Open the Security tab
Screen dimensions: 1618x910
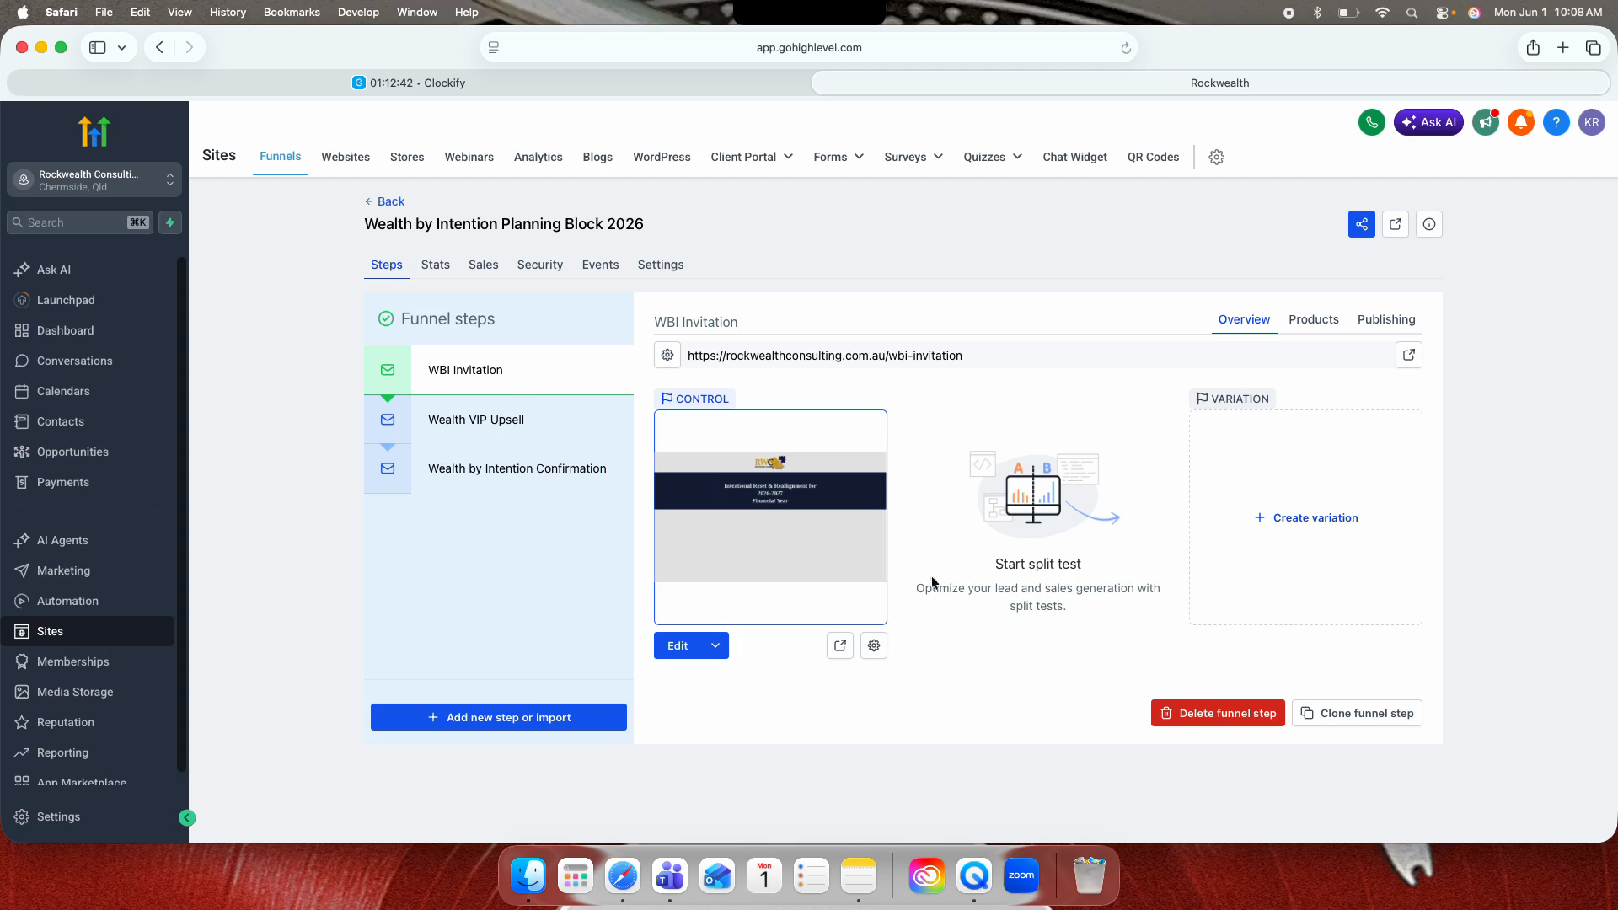pos(540,265)
